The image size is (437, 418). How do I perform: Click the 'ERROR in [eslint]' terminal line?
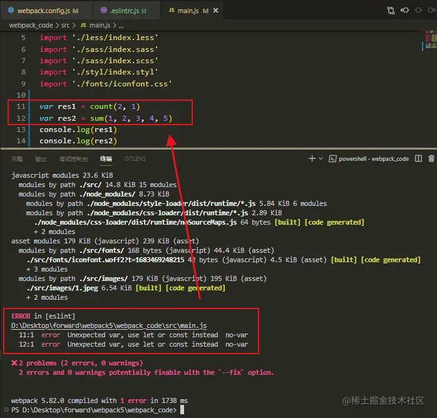(x=43, y=316)
